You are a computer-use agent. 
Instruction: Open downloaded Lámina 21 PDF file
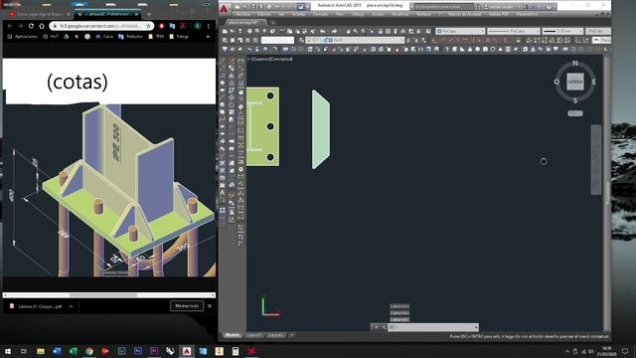37,306
